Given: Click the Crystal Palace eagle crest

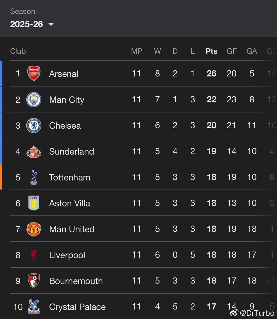Looking at the screenshot, I should (34, 307).
